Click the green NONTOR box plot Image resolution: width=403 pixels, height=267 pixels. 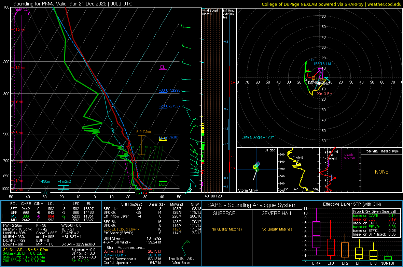(388, 256)
